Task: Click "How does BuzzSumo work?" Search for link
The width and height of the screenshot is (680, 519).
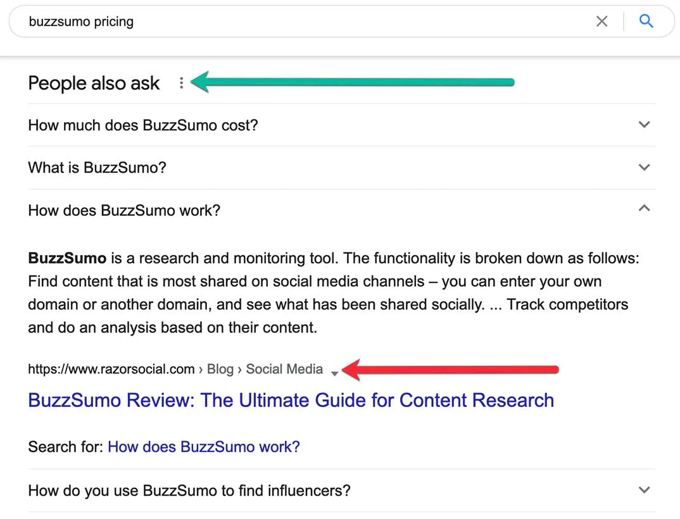Action: tap(204, 447)
